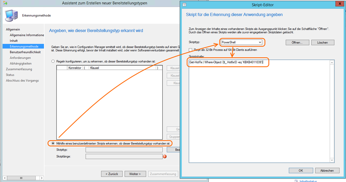The width and height of the screenshot is (346, 182).
Task: Open the Skripttyp PowerShell dropdown
Action: click(x=241, y=42)
